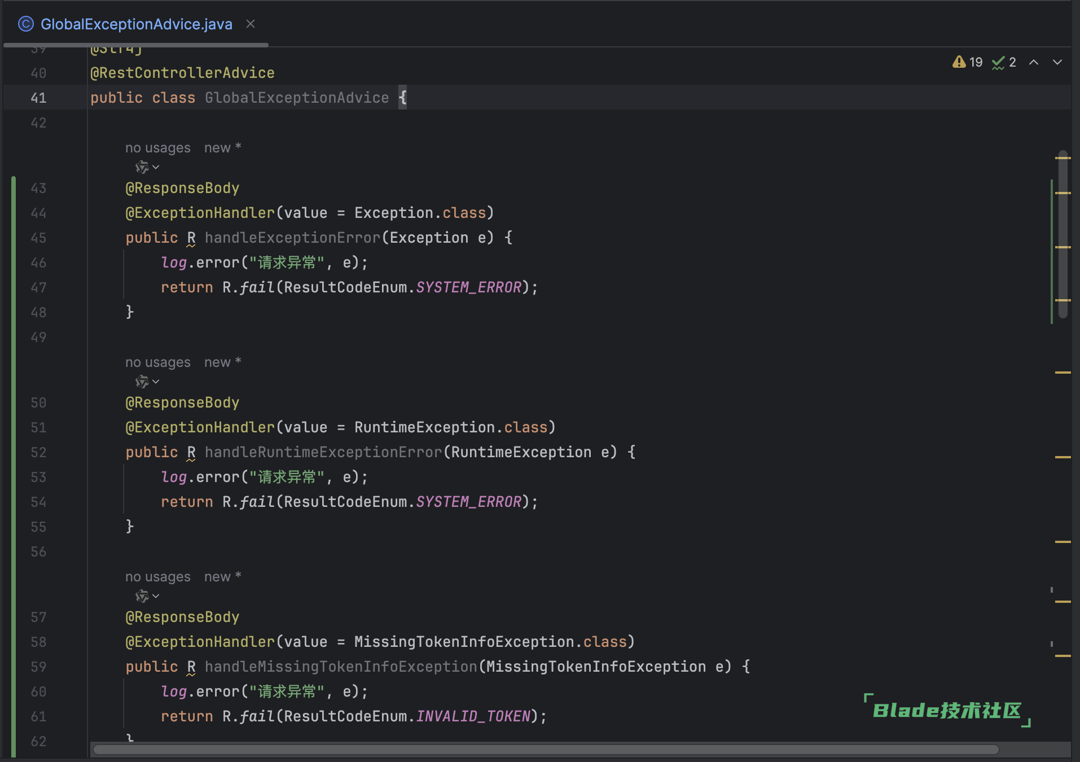Click Exception.class on line 44
This screenshot has width=1080, height=762.
420,213
